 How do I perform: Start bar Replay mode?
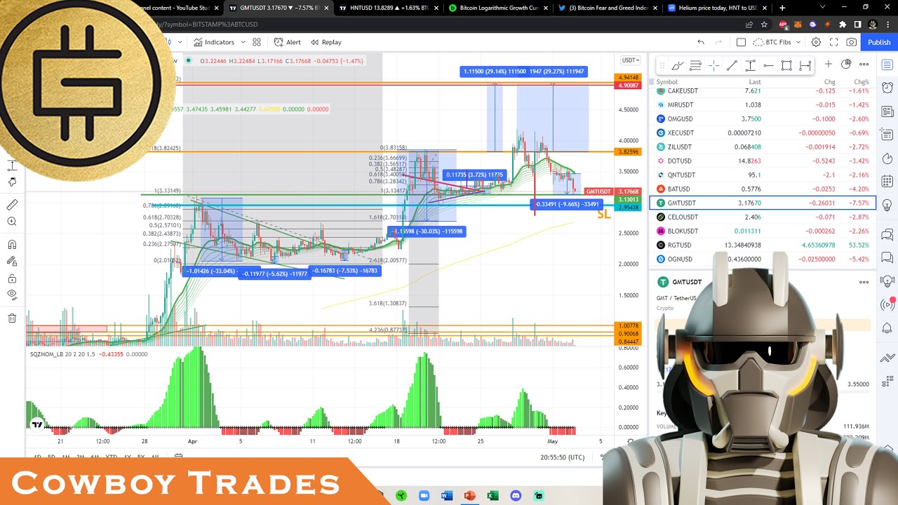[326, 42]
